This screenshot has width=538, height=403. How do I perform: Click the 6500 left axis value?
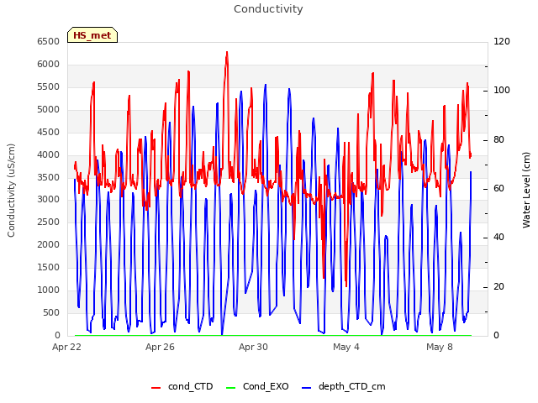coord(49,41)
